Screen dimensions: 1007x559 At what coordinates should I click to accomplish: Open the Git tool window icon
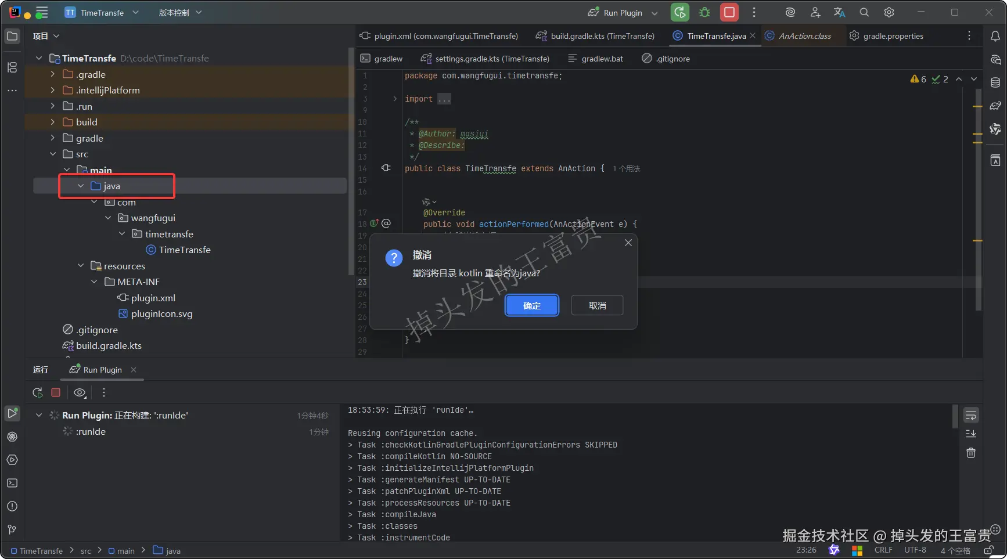coord(12,529)
